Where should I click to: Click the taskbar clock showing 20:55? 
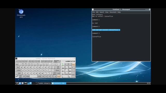pos(149,83)
